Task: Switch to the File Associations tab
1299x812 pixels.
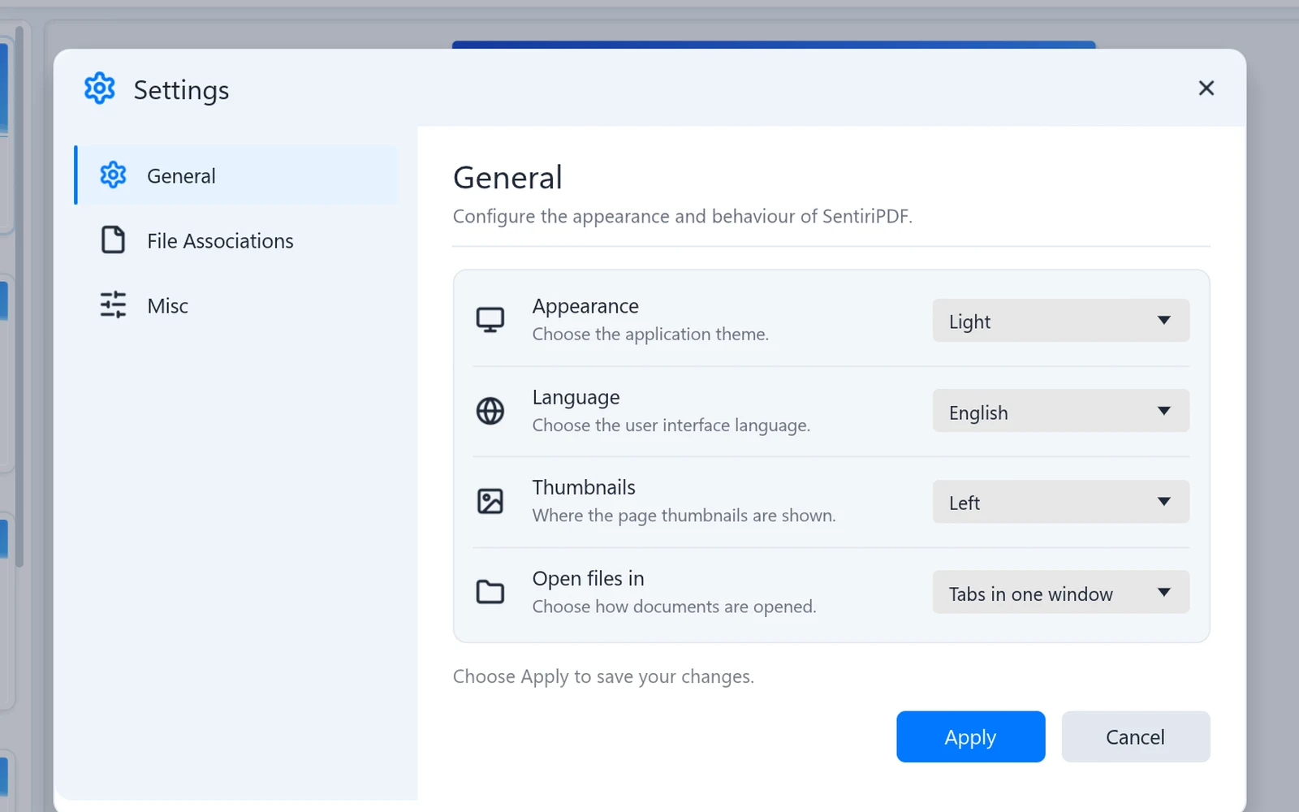Action: (236, 240)
